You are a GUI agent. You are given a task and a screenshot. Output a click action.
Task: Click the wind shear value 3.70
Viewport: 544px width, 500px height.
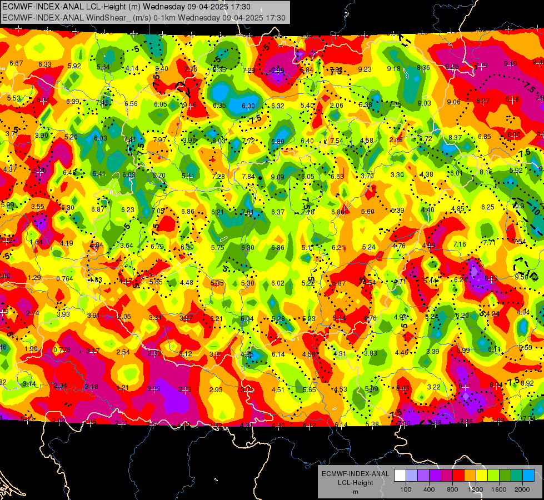367,176
